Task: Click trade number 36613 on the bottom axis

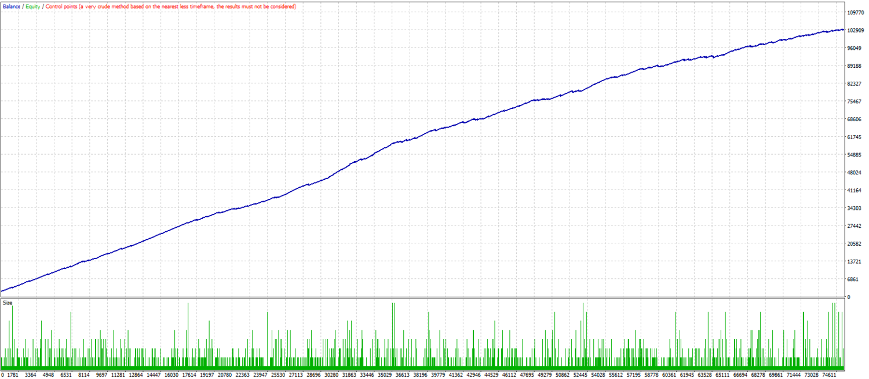Action: click(x=403, y=375)
